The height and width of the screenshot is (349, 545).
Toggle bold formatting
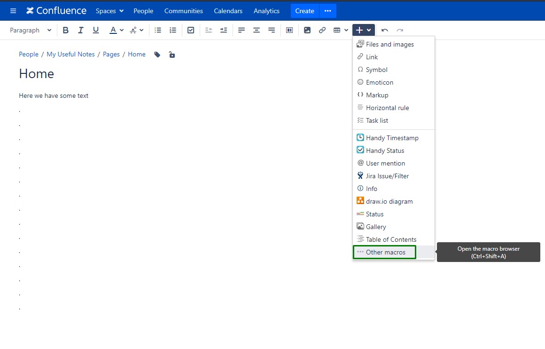pyautogui.click(x=65, y=30)
